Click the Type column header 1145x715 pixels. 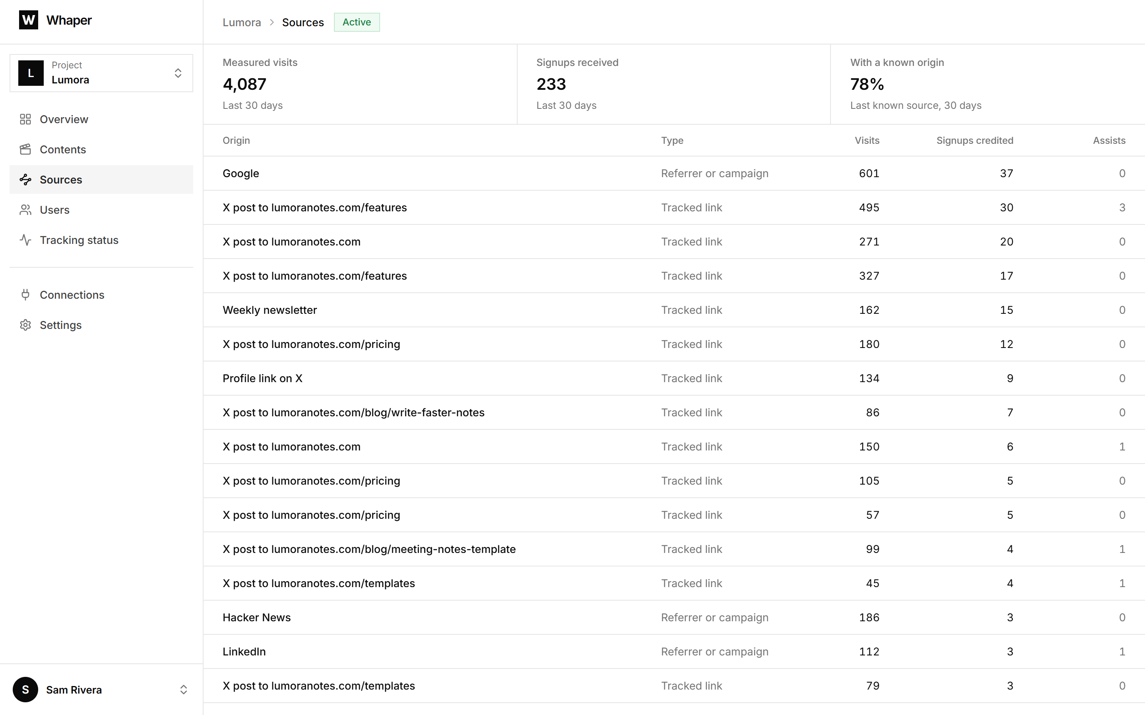672,141
